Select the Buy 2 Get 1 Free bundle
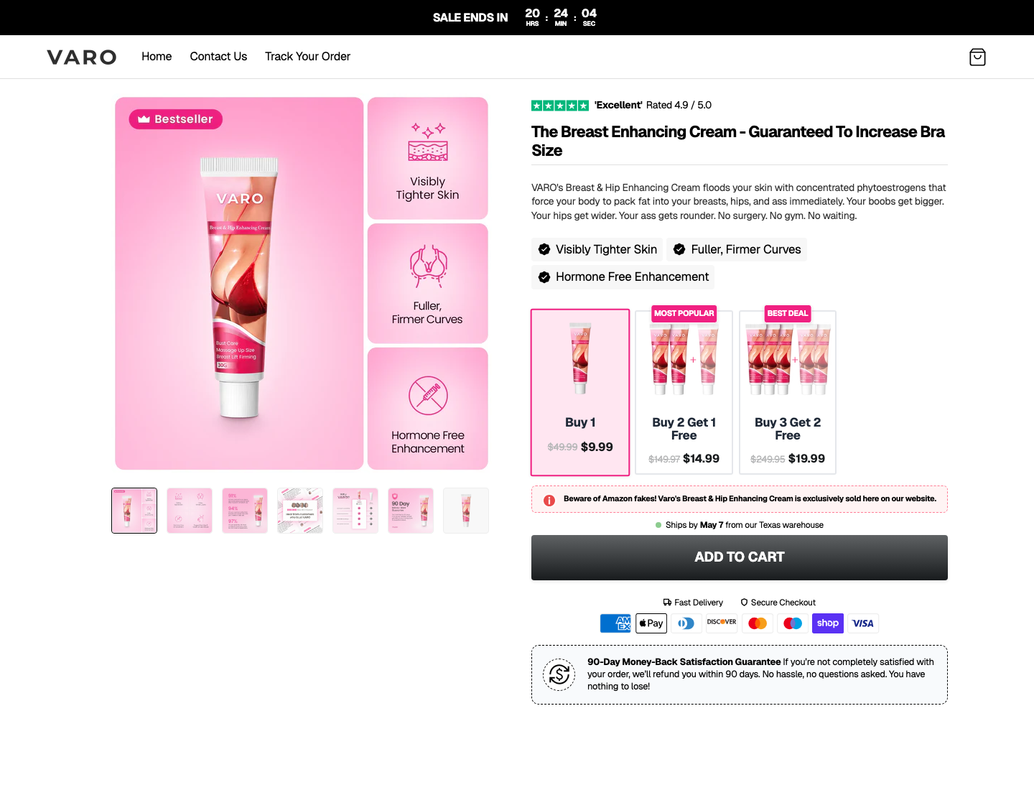Image resolution: width=1034 pixels, height=790 pixels. (x=684, y=392)
